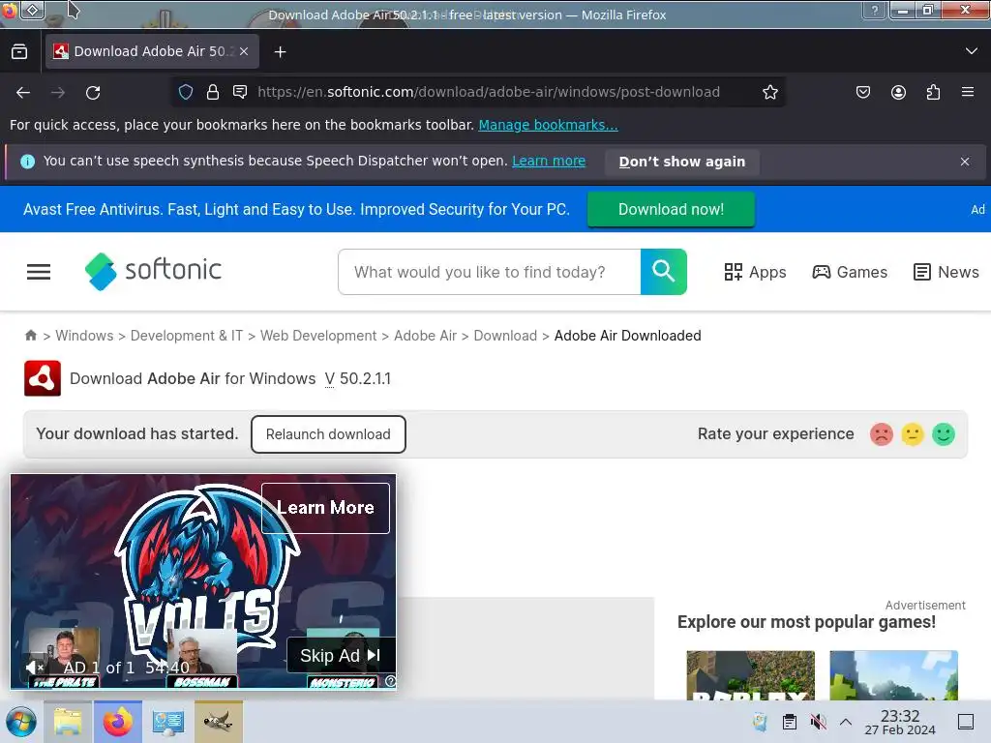Click the Don't show again button
Image resolution: width=991 pixels, height=743 pixels.
[x=682, y=162]
